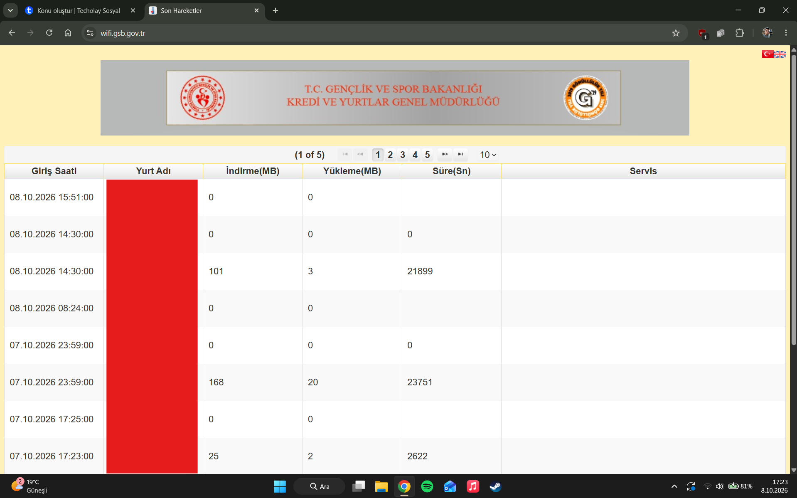Jump to last page arrow in paginator
Screen dimensions: 797x498
[x=460, y=154]
